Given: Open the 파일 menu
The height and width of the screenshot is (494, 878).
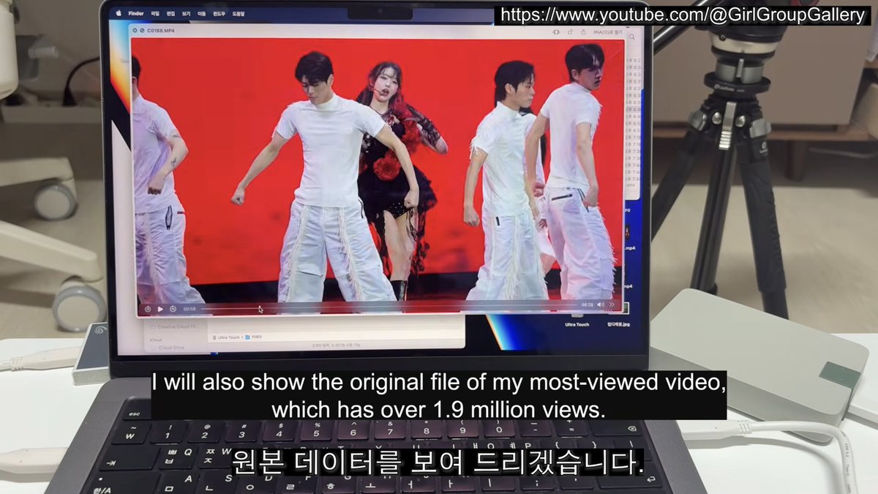Looking at the screenshot, I should point(155,13).
